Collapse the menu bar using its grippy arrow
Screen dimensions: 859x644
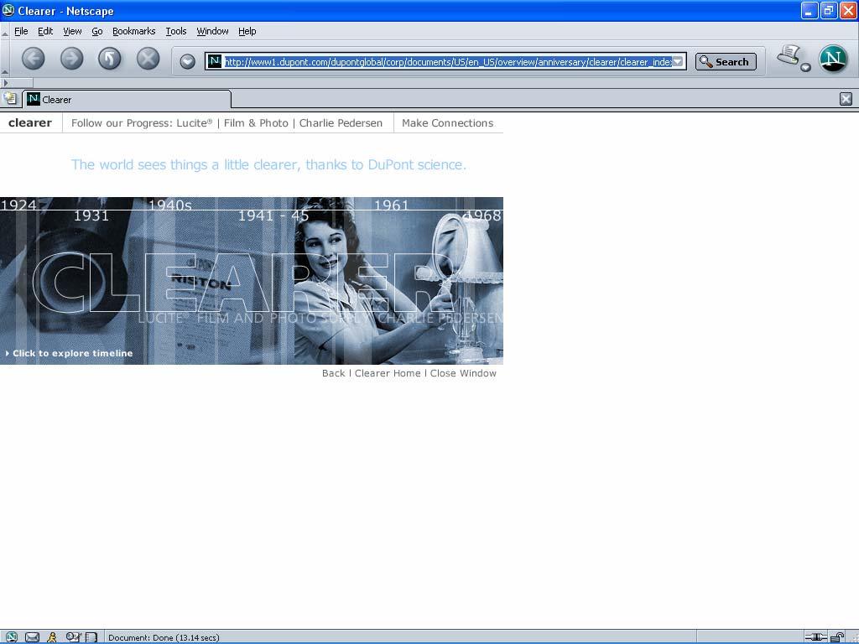tap(4, 34)
